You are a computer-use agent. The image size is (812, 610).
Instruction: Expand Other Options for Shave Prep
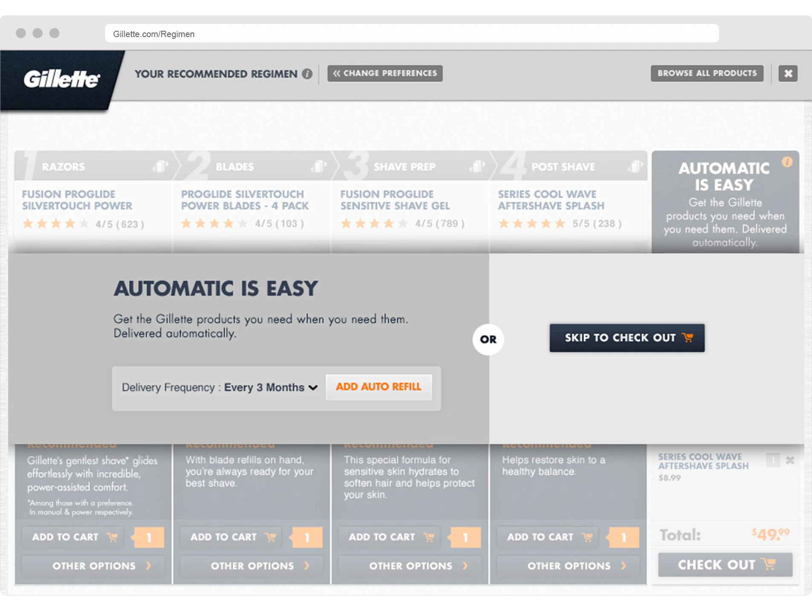(x=410, y=566)
